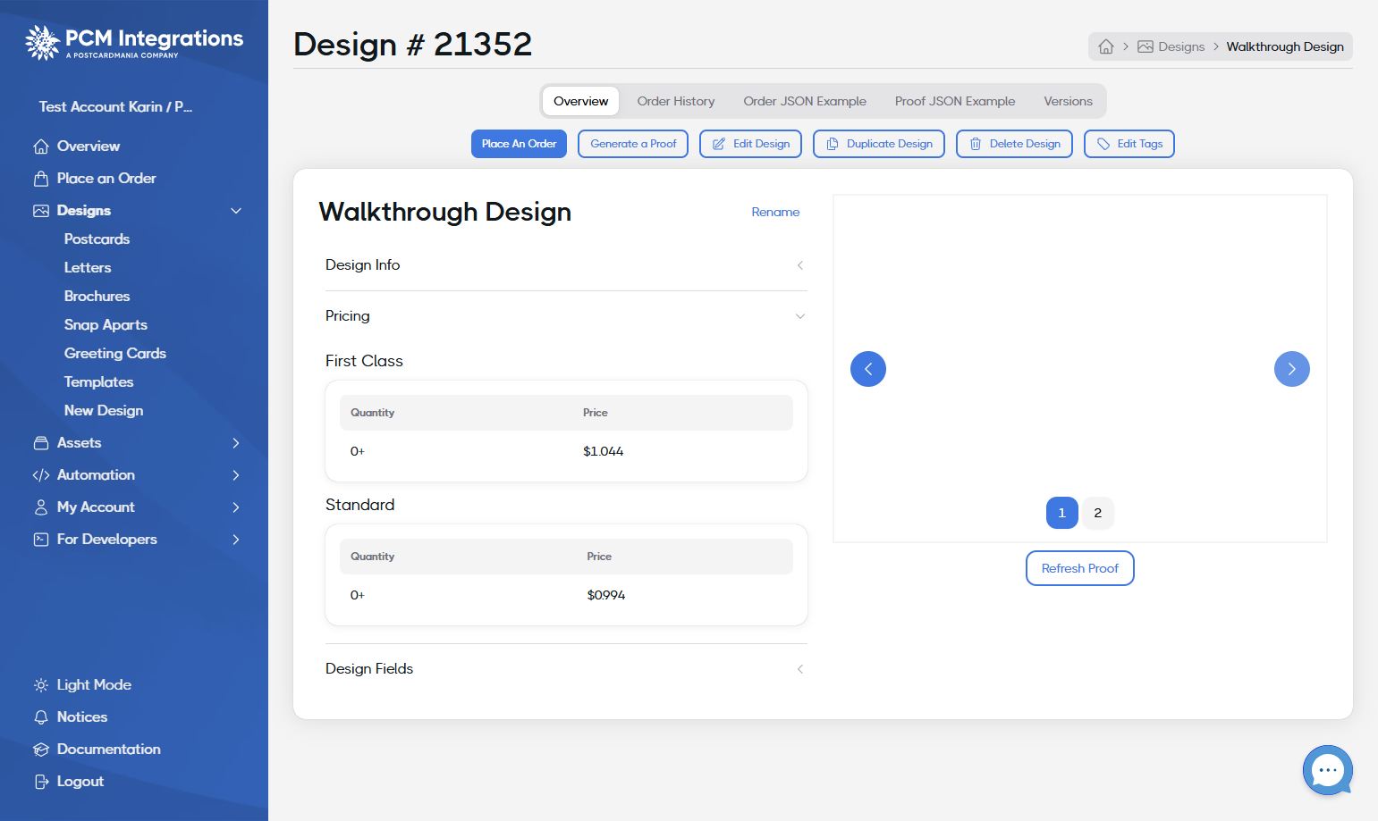Click the Place An Order button
The height and width of the screenshot is (821, 1378).
click(519, 144)
